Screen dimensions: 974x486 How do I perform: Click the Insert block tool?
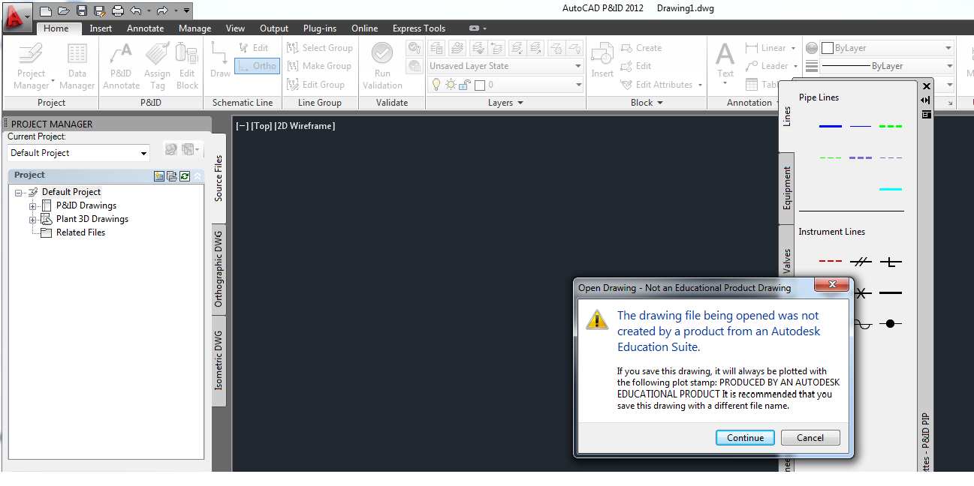tap(602, 60)
